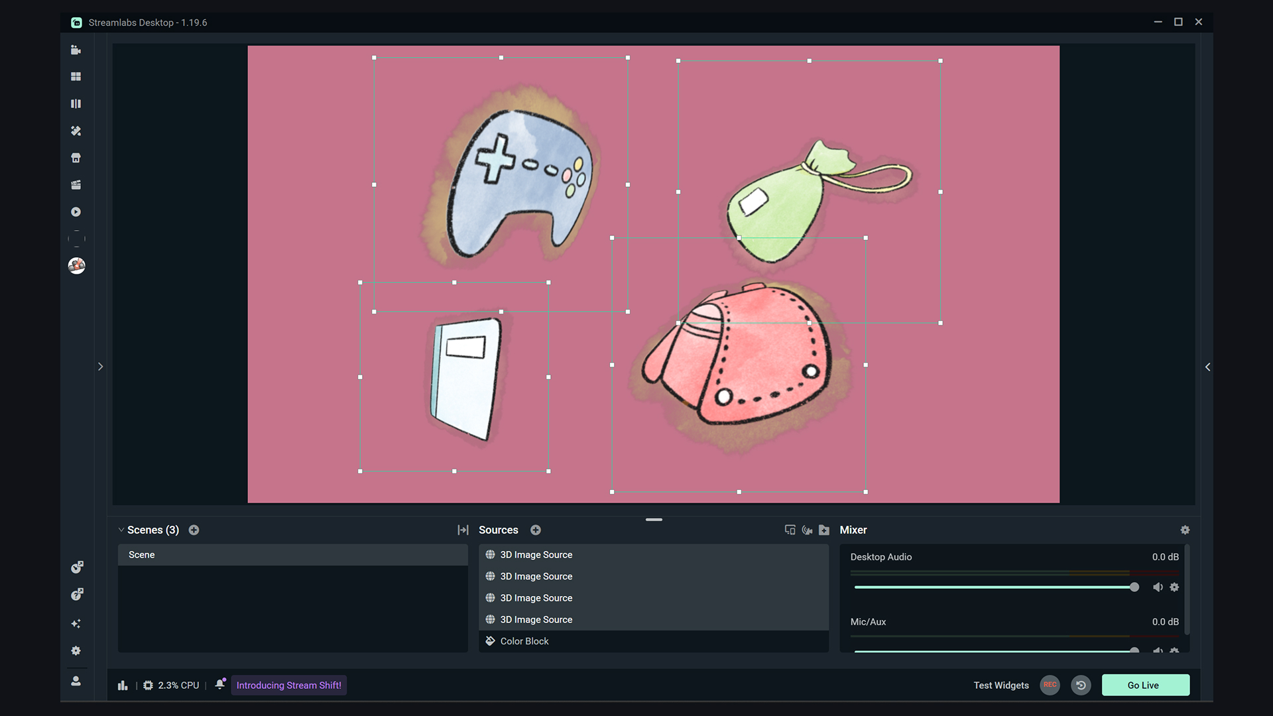Open Mixer advanced audio settings gear
Viewport: 1273px width, 716px height.
1185,530
